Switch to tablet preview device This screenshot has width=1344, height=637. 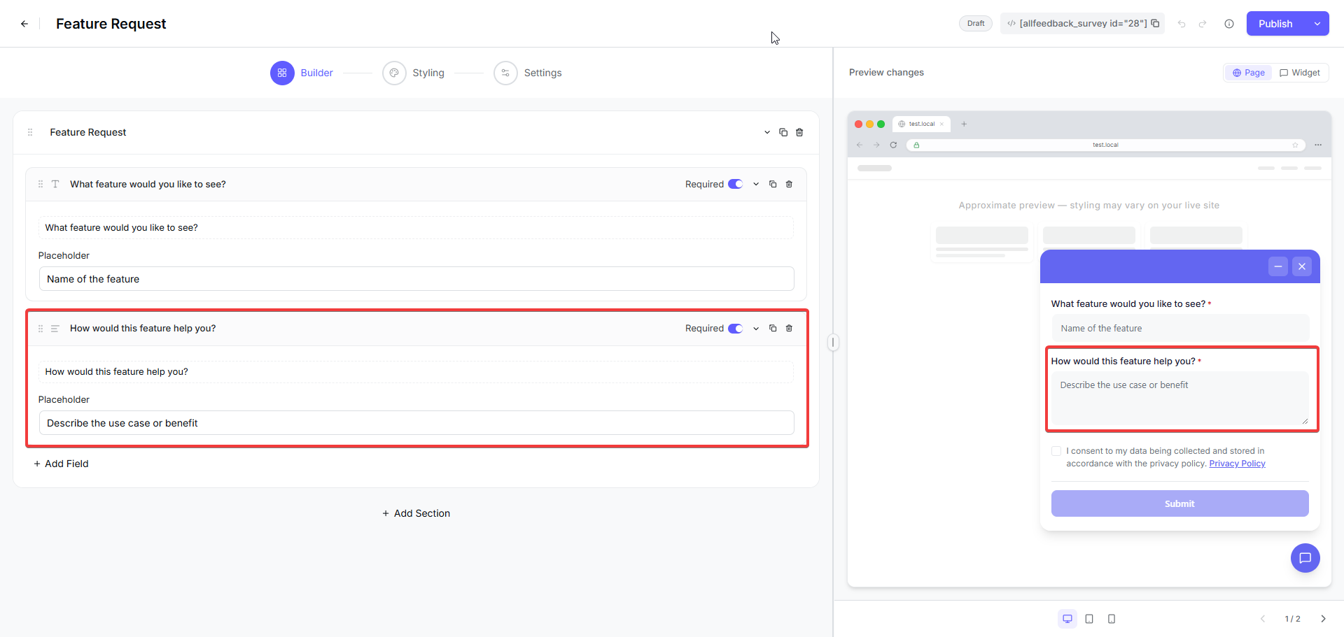[1089, 619]
